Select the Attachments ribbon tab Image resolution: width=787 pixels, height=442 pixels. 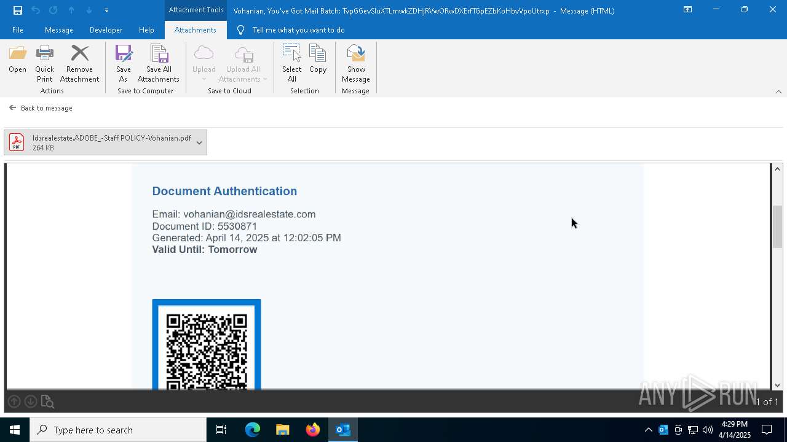(195, 29)
